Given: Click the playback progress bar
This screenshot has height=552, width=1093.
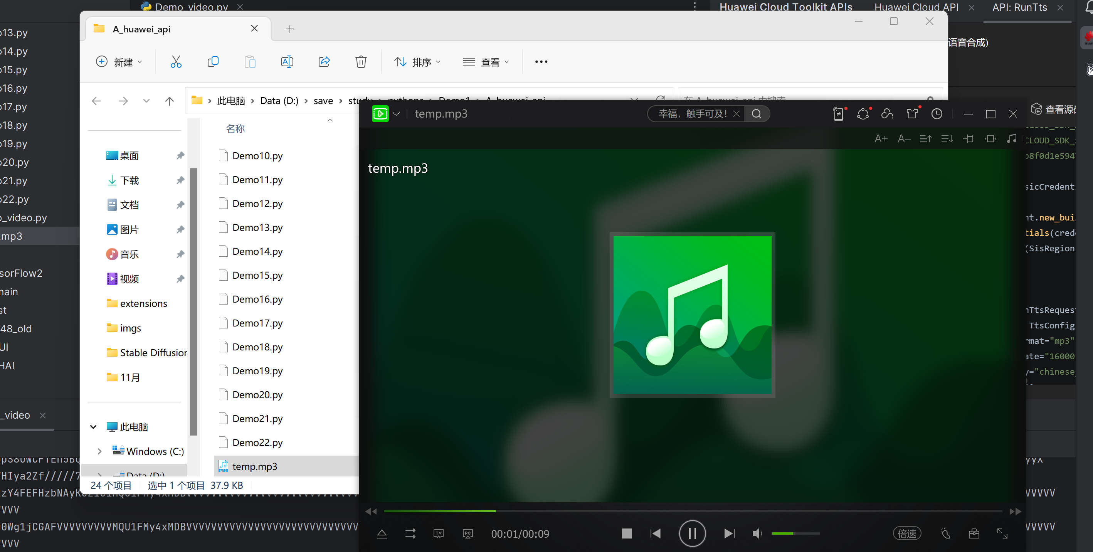Looking at the screenshot, I should tap(693, 511).
